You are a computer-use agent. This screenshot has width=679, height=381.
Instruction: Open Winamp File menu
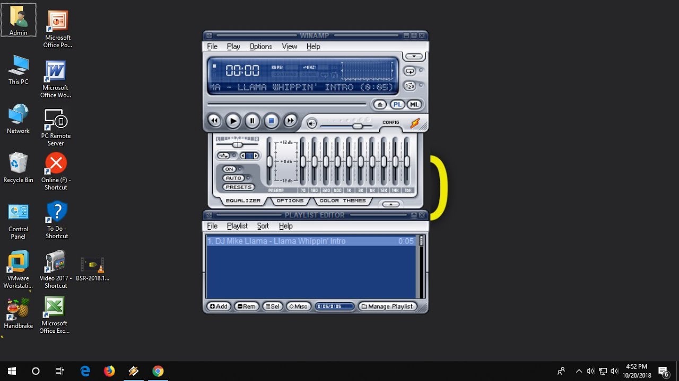[x=212, y=47]
